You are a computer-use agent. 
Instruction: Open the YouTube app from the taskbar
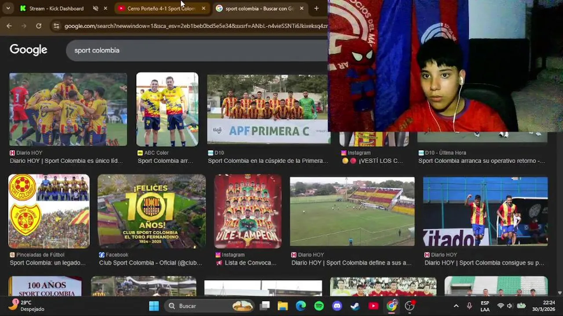coord(373,306)
